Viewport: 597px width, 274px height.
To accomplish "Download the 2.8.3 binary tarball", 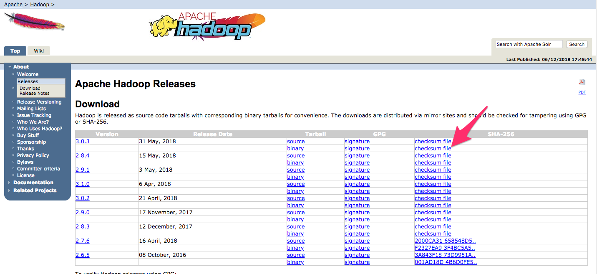I will pos(295,234).
